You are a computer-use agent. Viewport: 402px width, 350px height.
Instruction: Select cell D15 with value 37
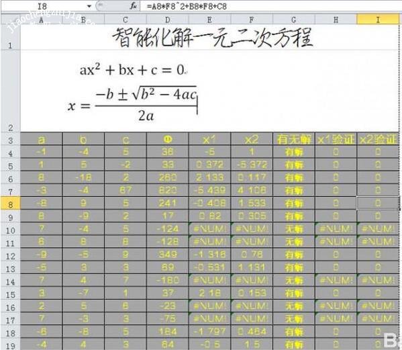(x=167, y=293)
